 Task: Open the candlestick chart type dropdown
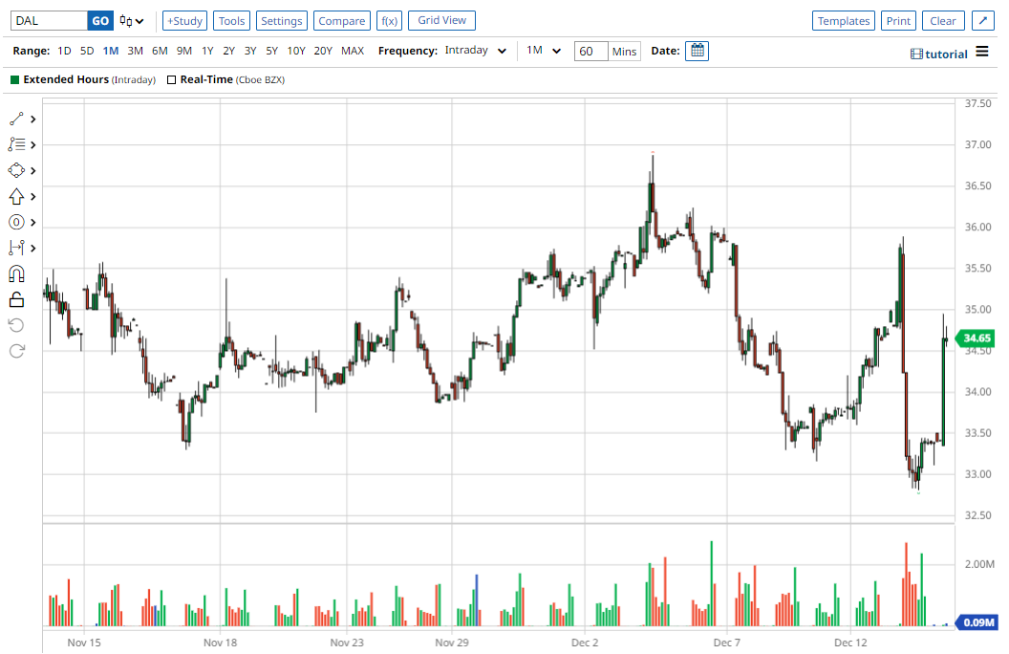(132, 21)
